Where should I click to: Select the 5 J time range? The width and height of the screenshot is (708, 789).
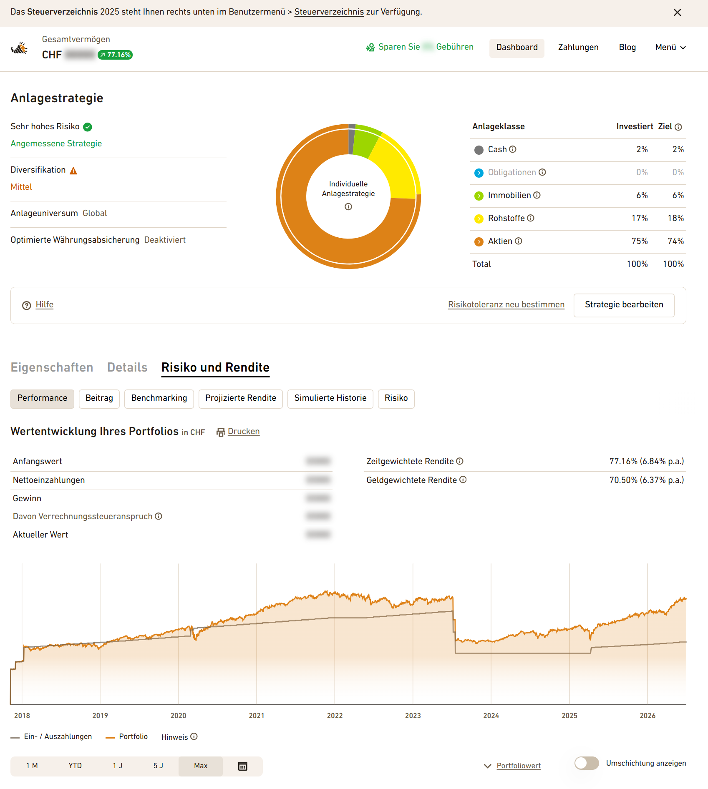pyautogui.click(x=158, y=766)
